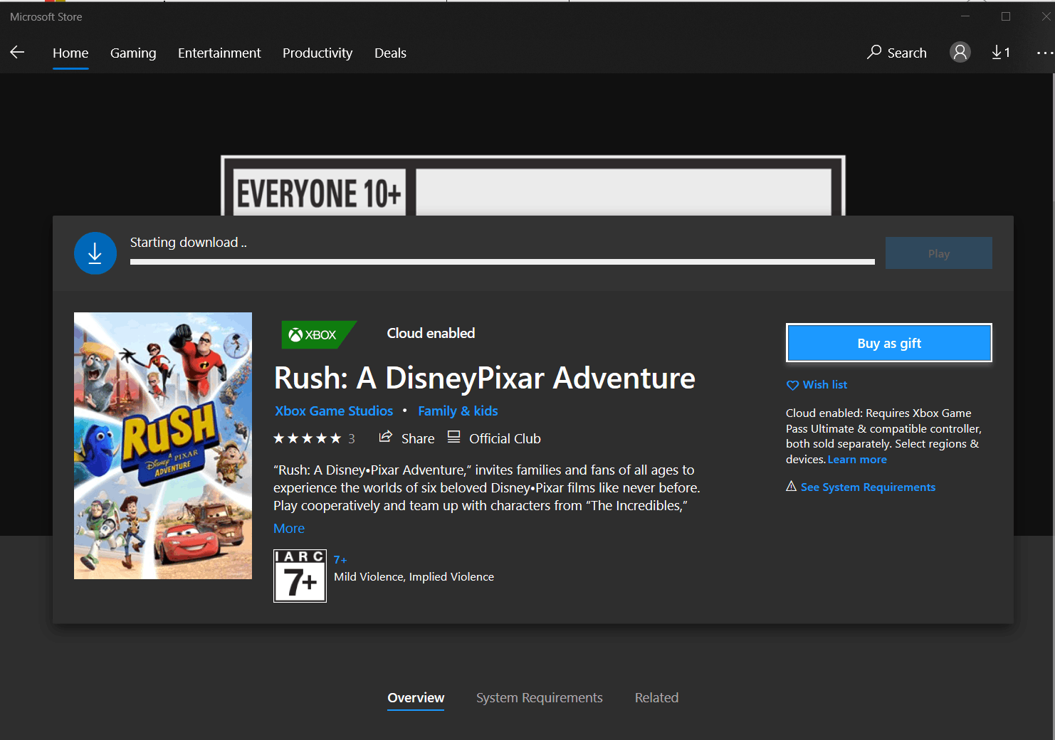Open the Productivity tab
Screen dimensions: 1055x740
coord(317,53)
